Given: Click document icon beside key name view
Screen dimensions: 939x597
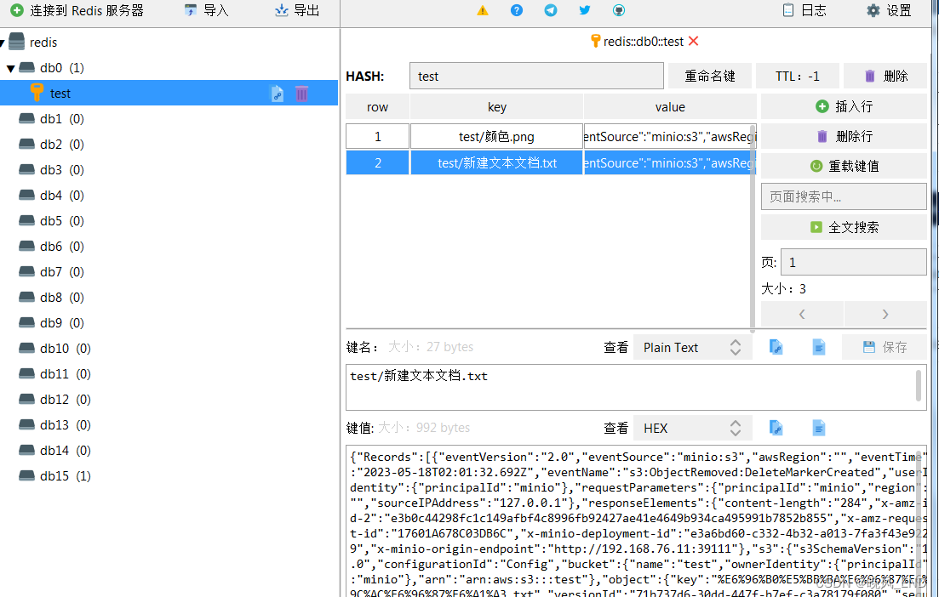Looking at the screenshot, I should click(819, 347).
